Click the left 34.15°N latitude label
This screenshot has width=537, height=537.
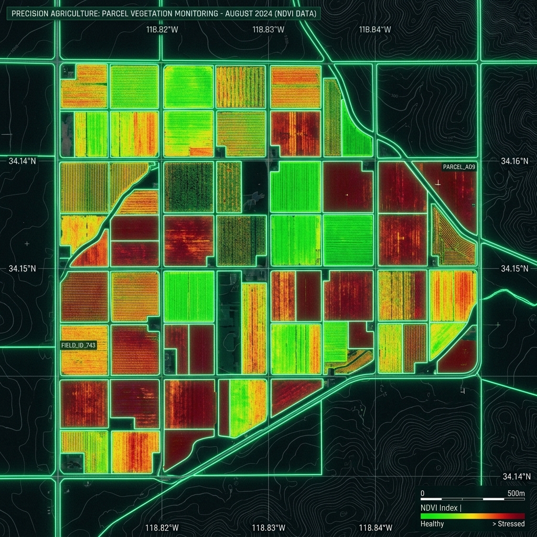tap(22, 268)
